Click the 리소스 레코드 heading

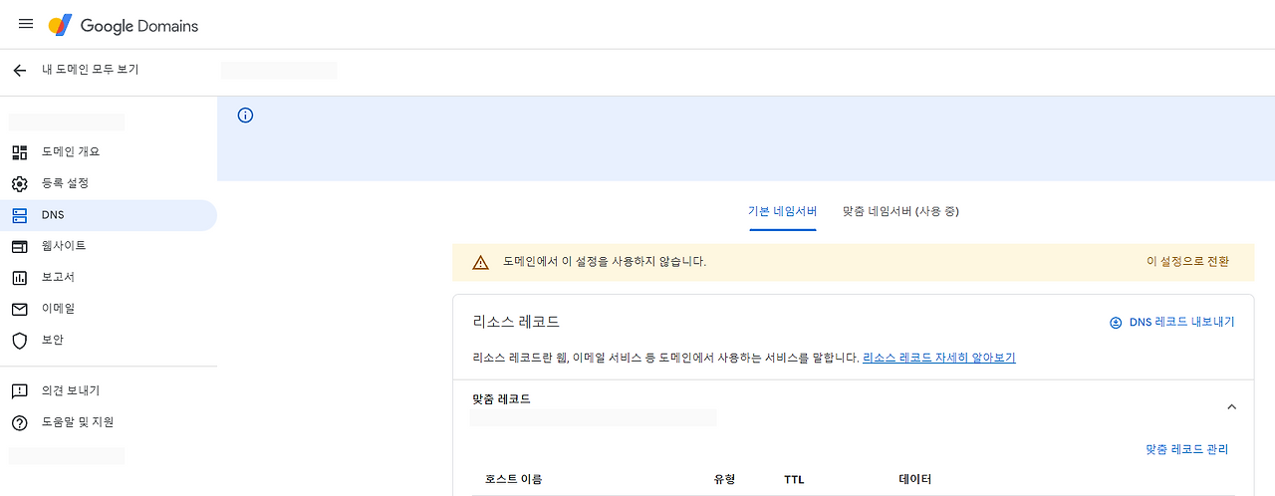click(x=516, y=322)
